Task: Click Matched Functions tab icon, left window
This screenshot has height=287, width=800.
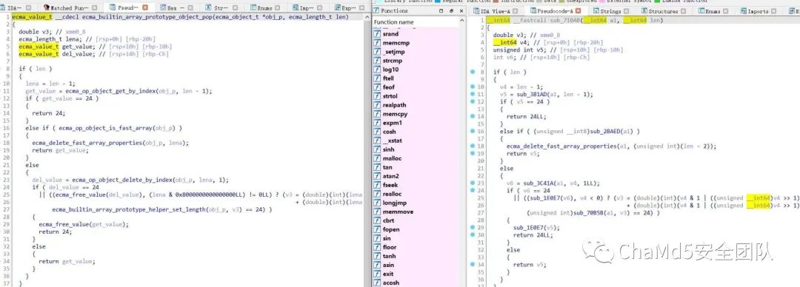Action: (47, 7)
